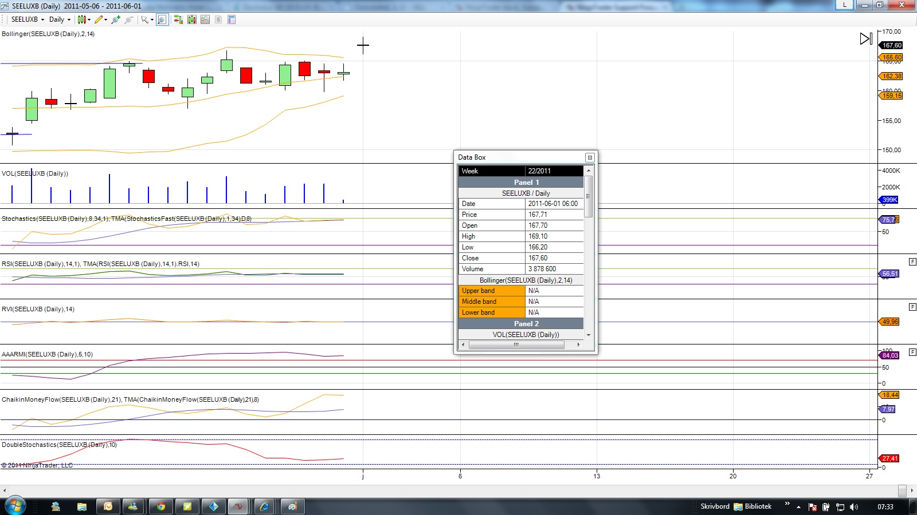Click the 167,60 price marker on axis

coord(891,45)
